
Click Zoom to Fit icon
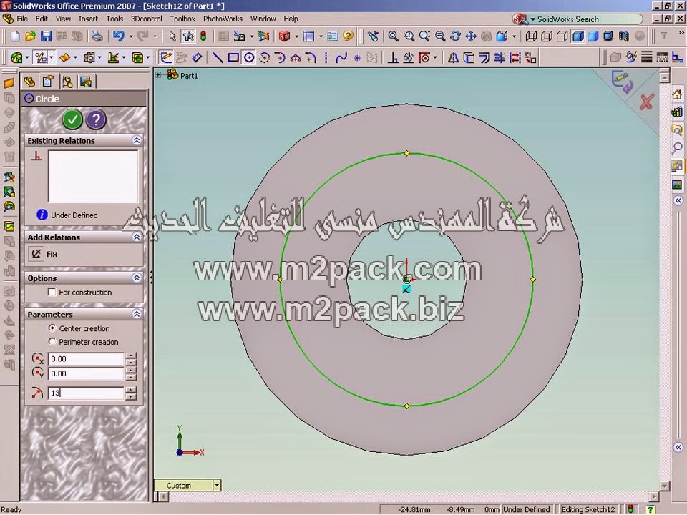[393, 36]
